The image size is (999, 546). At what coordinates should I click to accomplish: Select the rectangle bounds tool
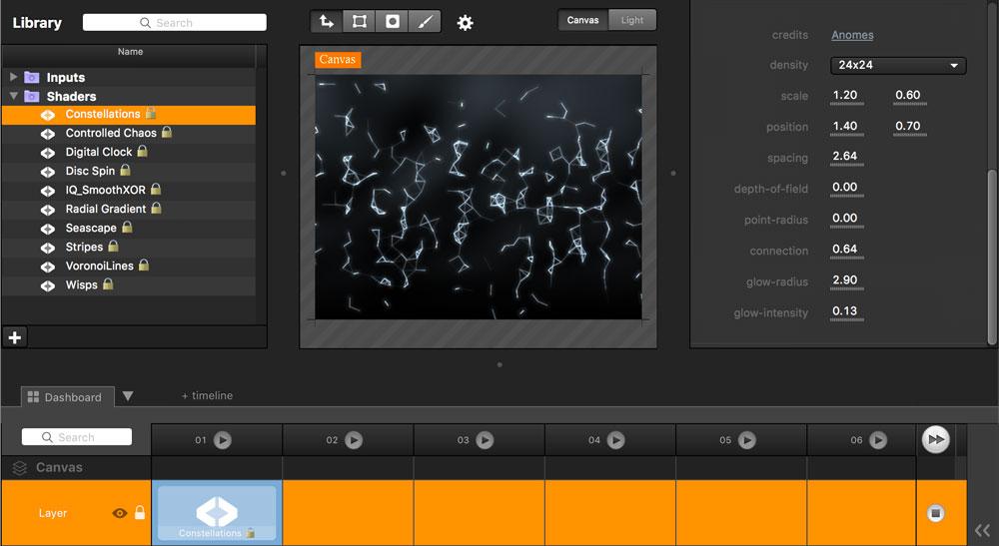coord(359,21)
